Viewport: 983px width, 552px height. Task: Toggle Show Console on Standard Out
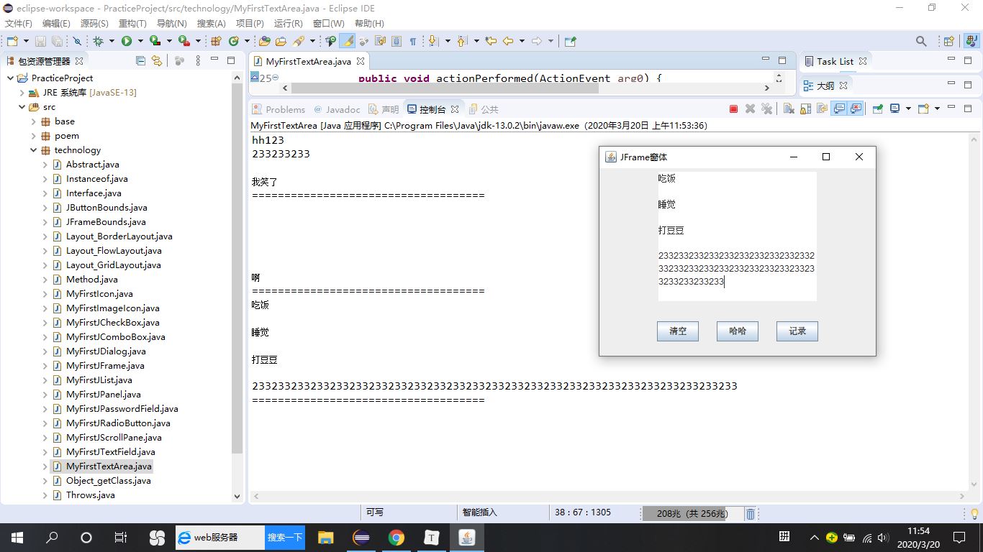pyautogui.click(x=839, y=109)
